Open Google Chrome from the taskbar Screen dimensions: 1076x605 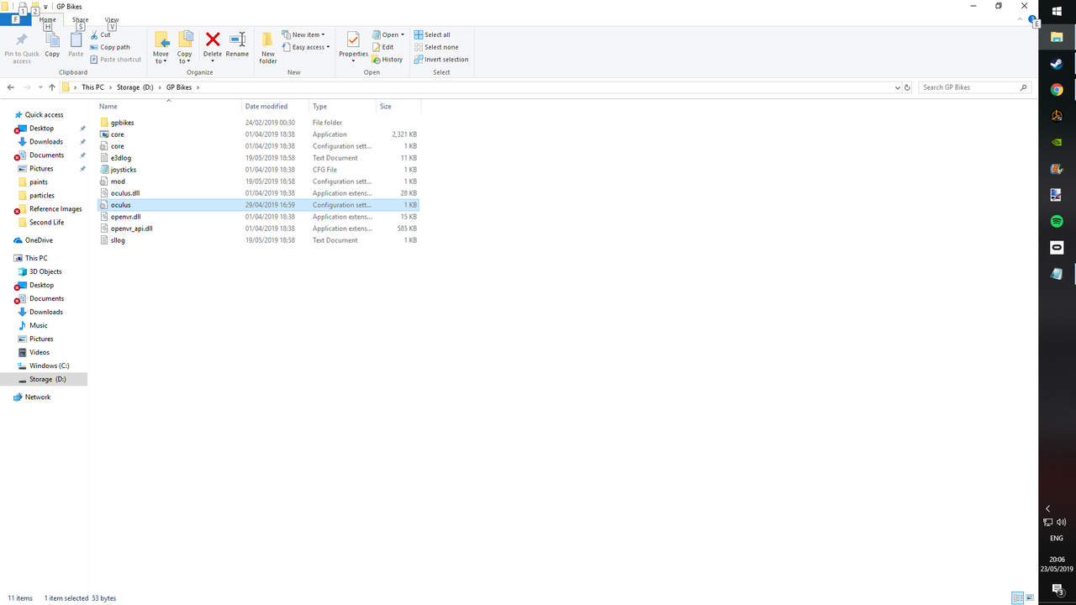1057,90
